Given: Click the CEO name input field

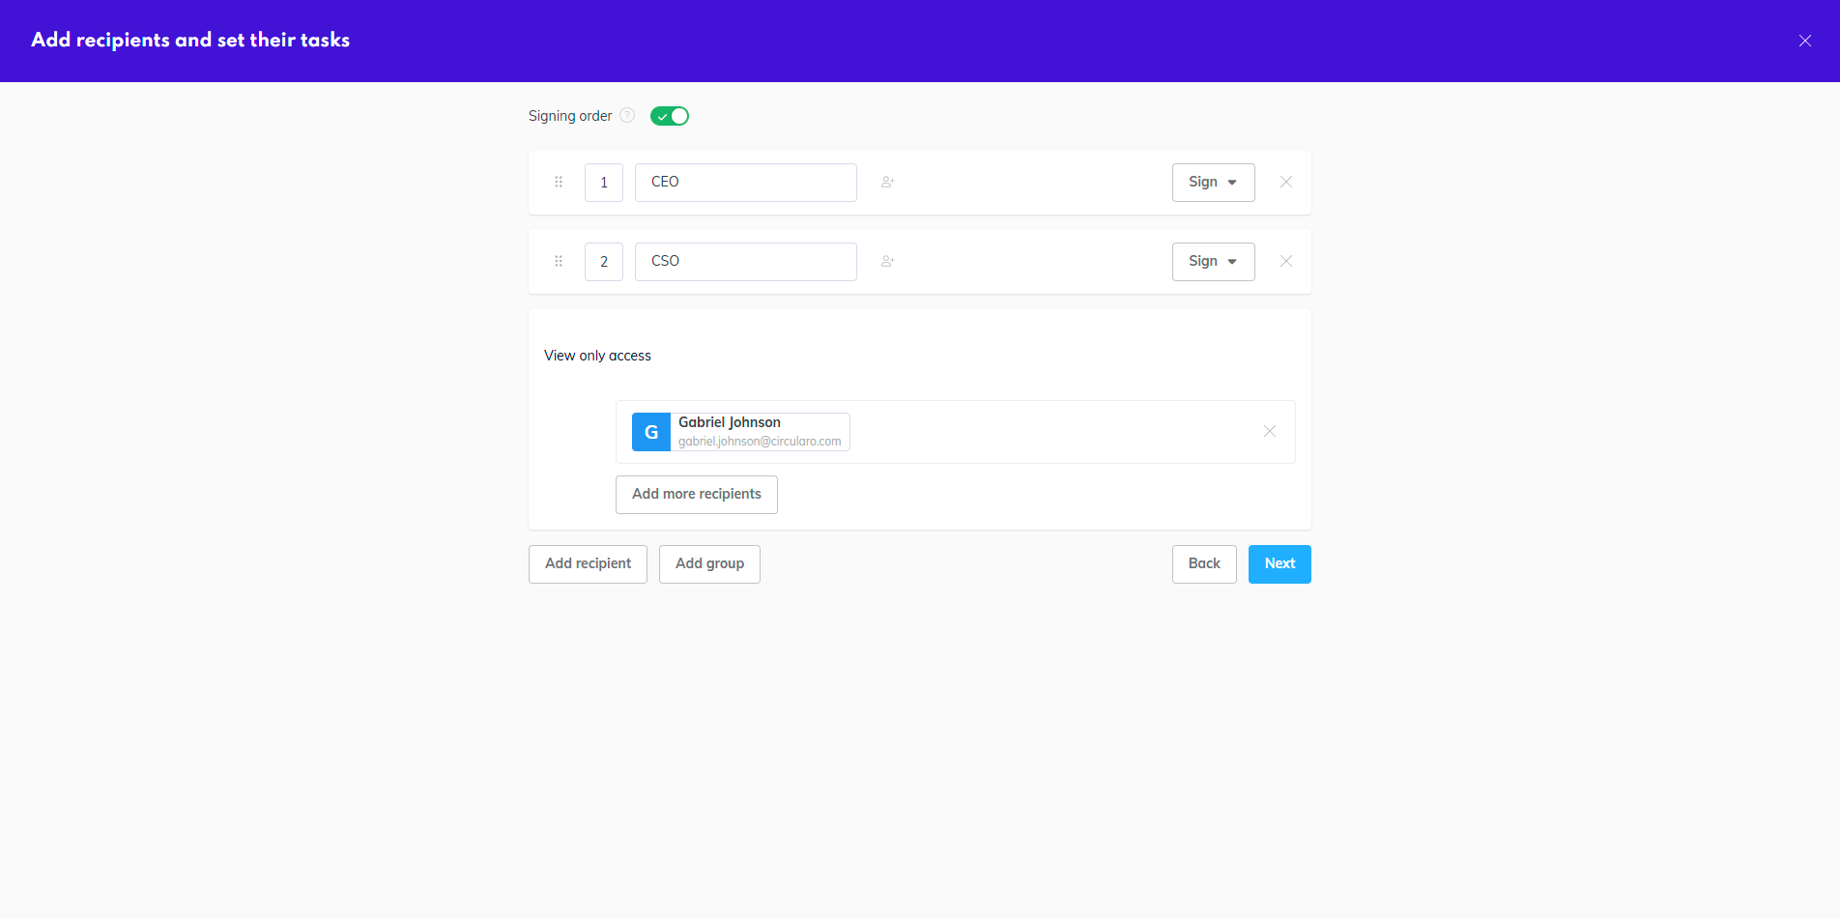Looking at the screenshot, I should pyautogui.click(x=745, y=183).
